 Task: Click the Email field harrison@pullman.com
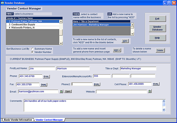point(38,92)
